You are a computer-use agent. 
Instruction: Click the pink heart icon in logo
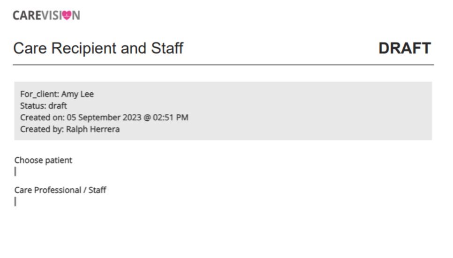tap(67, 15)
